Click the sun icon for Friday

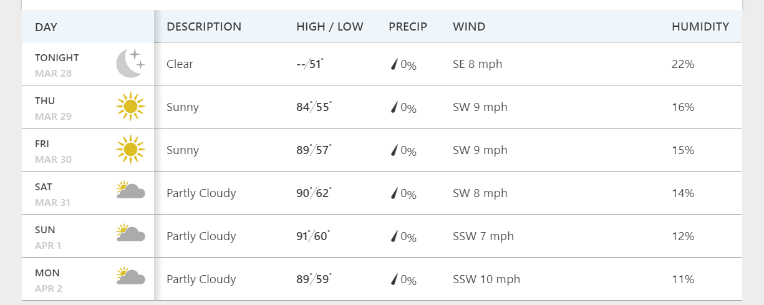pos(130,150)
